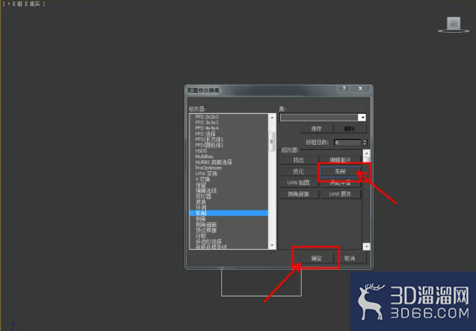Click modifier list scroll up arrow

272,117
